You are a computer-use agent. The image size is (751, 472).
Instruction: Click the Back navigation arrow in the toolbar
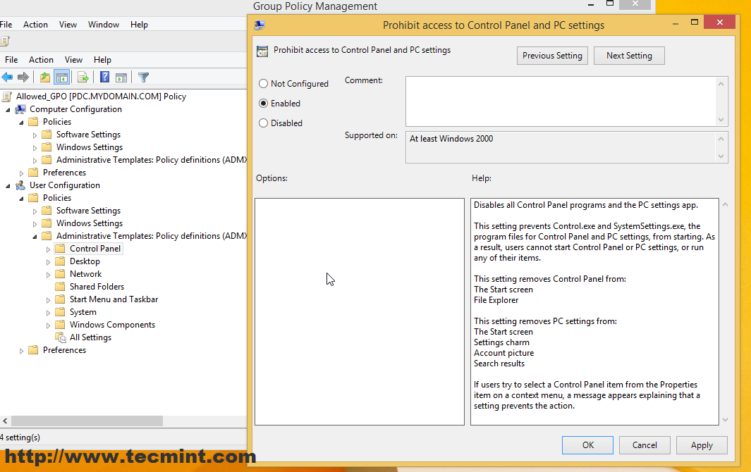tap(6, 77)
